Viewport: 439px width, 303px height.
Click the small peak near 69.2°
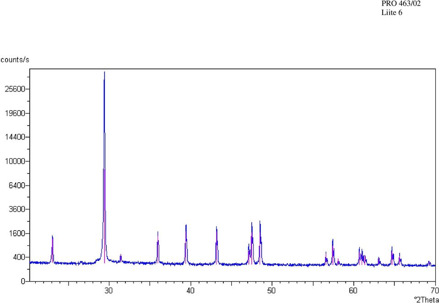(429, 263)
